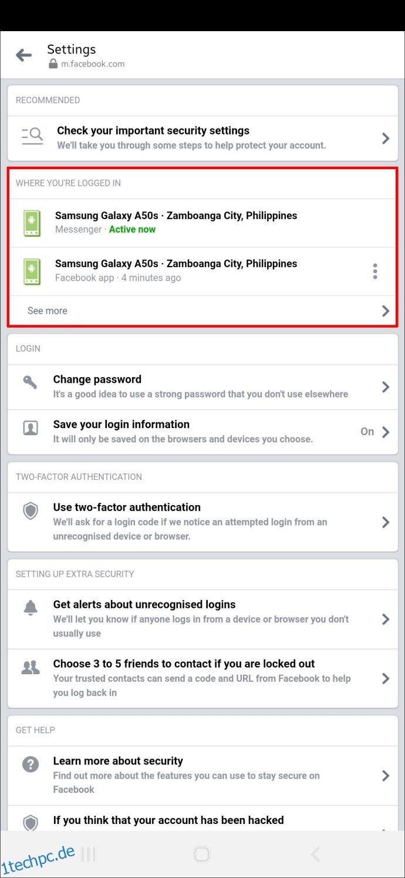Viewport: 405px width, 878px height.
Task: Open the three-dot menu for Facebook app session
Action: [x=375, y=271]
